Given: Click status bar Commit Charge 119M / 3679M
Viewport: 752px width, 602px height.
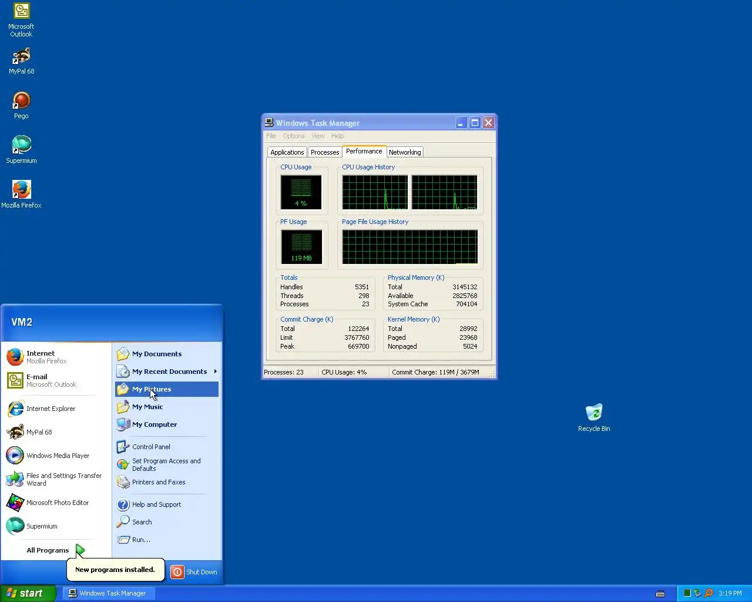Looking at the screenshot, I should (x=435, y=372).
